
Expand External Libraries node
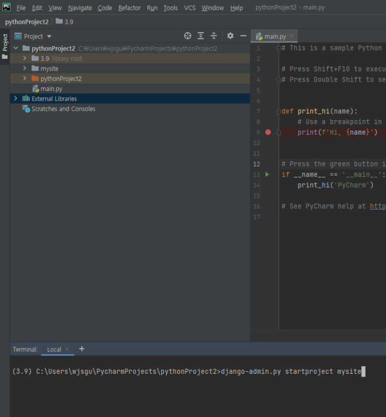coord(16,98)
